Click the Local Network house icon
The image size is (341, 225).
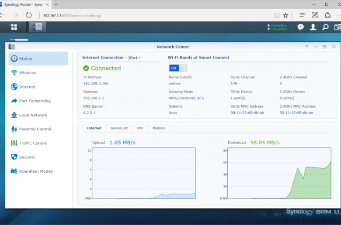(14, 115)
